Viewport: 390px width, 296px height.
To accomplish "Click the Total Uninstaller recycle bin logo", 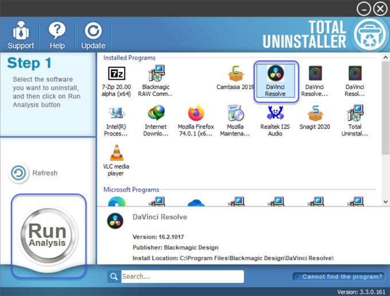I will point(370,34).
